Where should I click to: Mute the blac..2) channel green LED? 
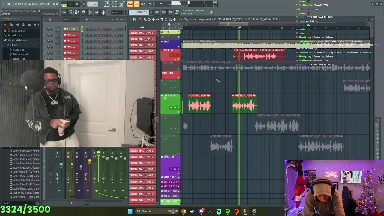tap(45, 29)
